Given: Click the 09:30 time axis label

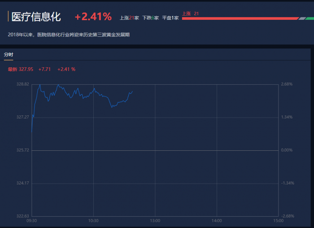Looking at the screenshot, I should (x=32, y=221).
